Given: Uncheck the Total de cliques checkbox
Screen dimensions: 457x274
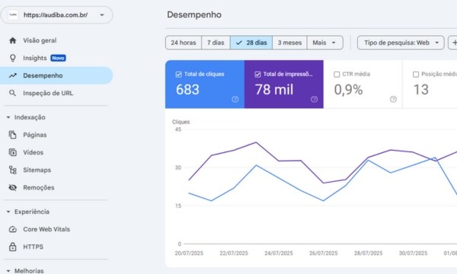Looking at the screenshot, I should (179, 75).
